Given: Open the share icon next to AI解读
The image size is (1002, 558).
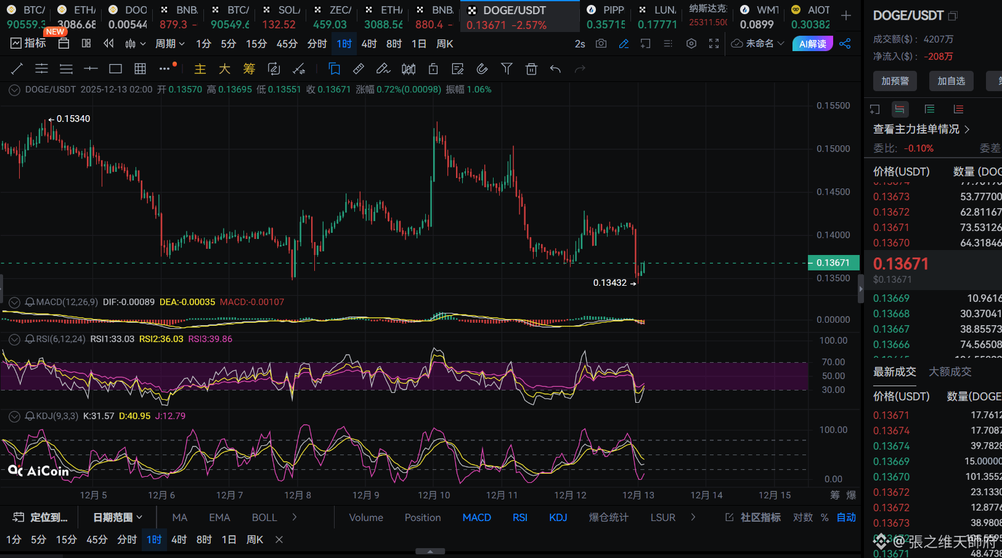Looking at the screenshot, I should pos(845,44).
